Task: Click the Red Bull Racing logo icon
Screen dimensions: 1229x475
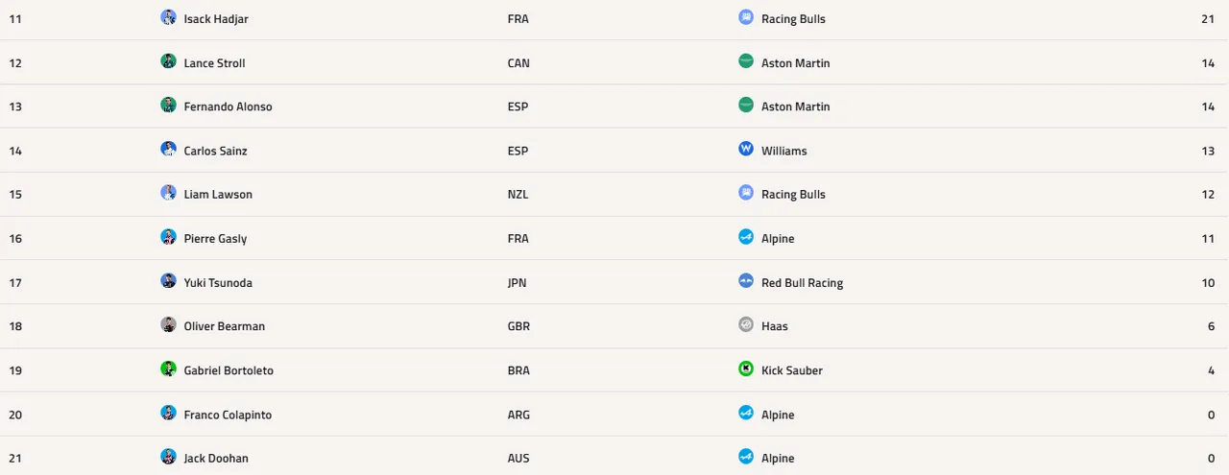Action: click(746, 281)
